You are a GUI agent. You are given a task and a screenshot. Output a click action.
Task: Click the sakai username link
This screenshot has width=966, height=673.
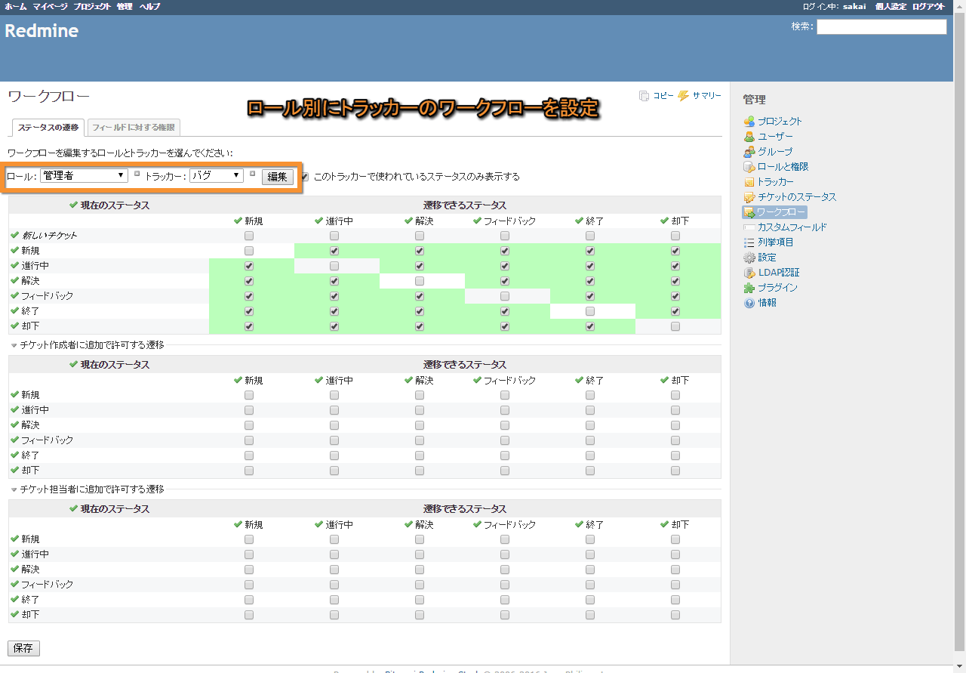(854, 6)
